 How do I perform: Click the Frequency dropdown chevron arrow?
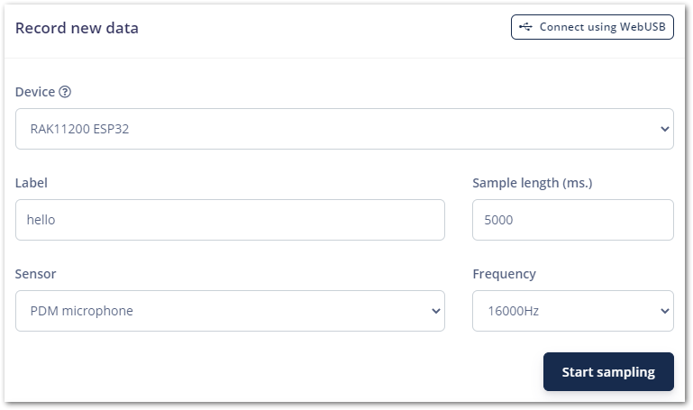coord(665,311)
